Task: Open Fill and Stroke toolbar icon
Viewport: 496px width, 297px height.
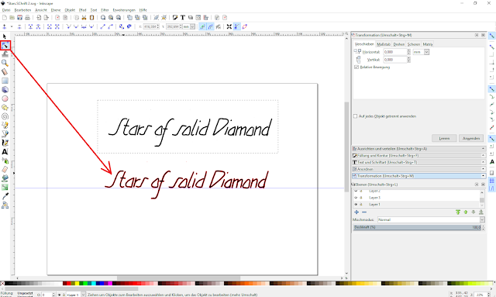Action: click(x=175, y=17)
